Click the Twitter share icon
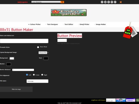Image resolution: width=139 pixels, height=104 pixels. pyautogui.click(x=105, y=2)
